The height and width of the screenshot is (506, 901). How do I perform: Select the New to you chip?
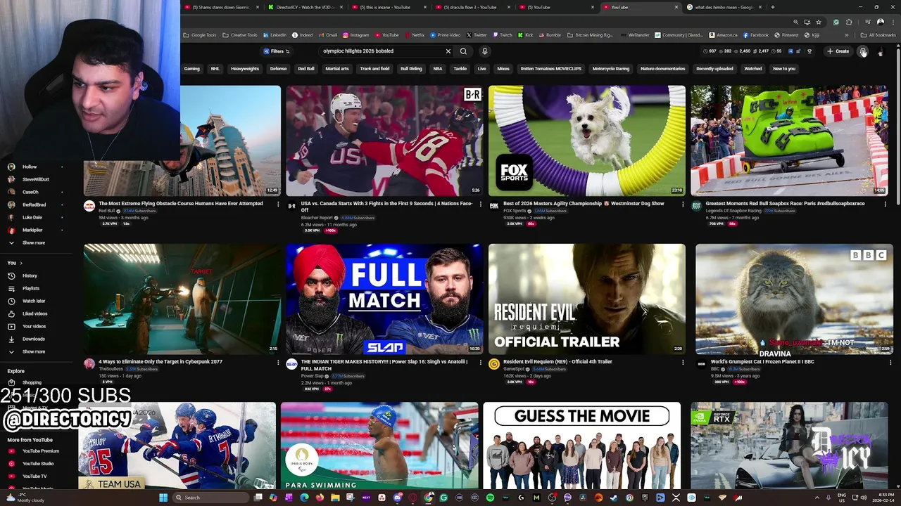click(x=784, y=69)
